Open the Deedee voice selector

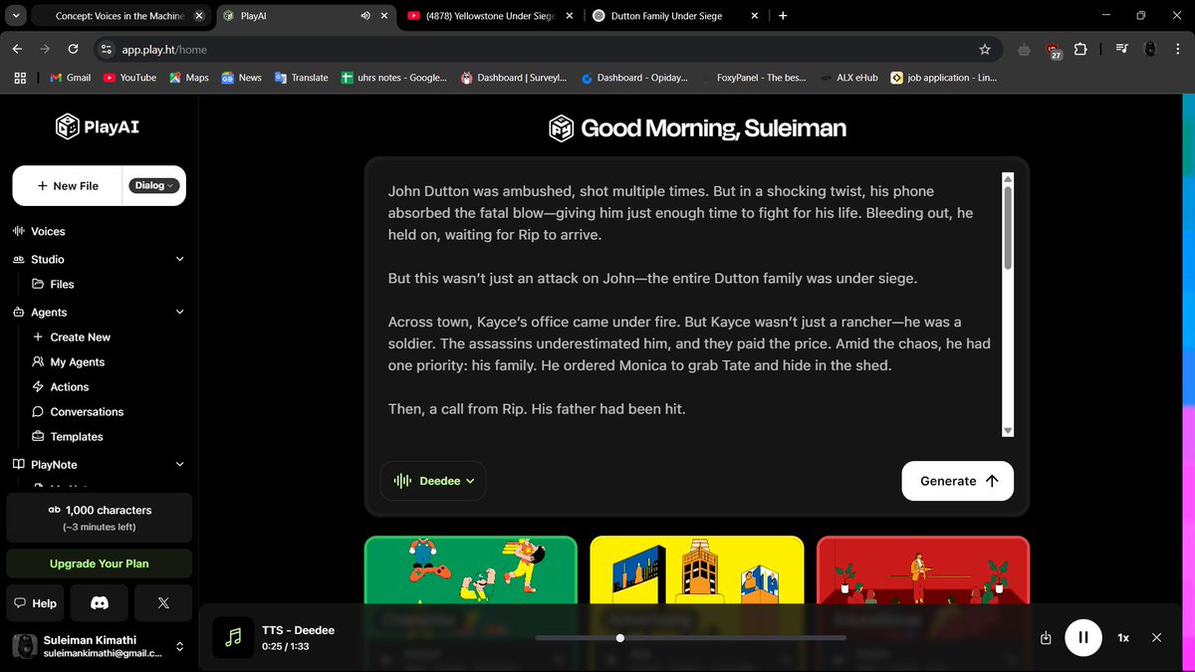pyautogui.click(x=433, y=481)
